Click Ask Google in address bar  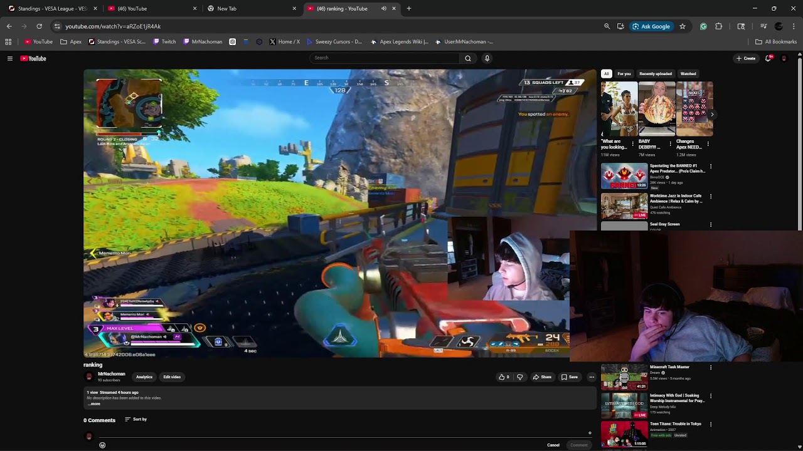point(651,26)
